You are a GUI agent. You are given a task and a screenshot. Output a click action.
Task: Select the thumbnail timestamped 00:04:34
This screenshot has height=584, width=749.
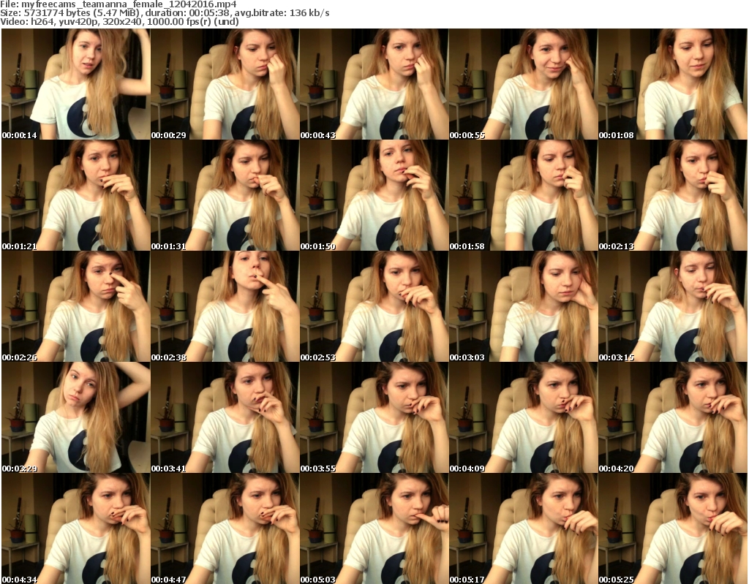point(76,528)
